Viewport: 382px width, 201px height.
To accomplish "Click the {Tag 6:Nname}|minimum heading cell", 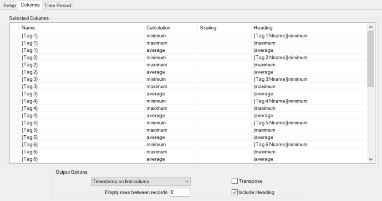I will click(x=309, y=145).
